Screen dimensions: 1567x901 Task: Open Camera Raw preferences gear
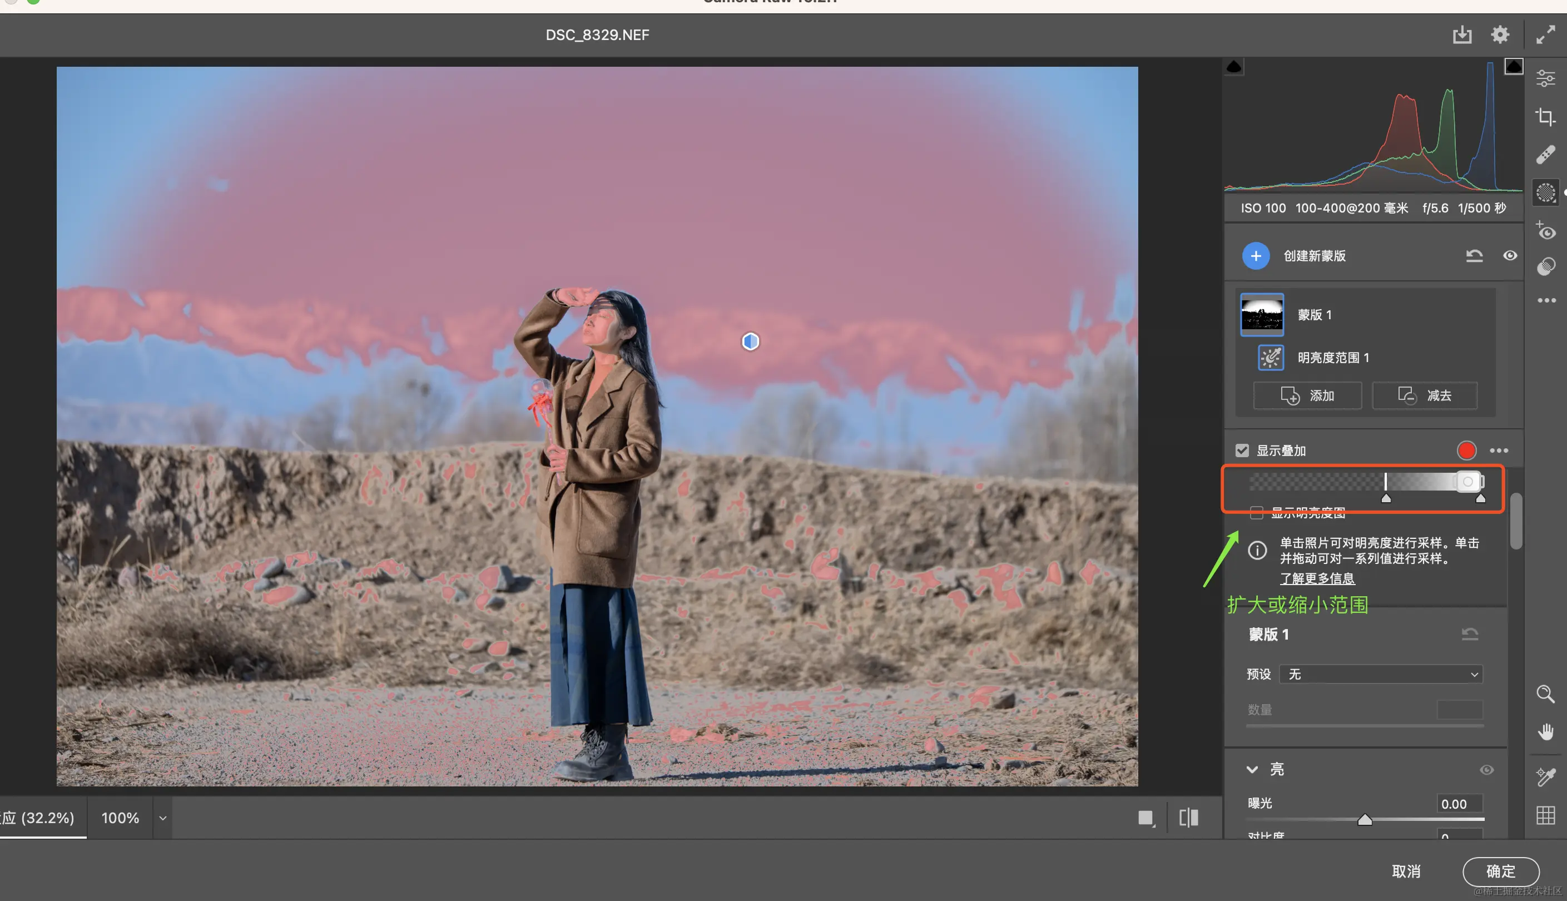tap(1500, 34)
